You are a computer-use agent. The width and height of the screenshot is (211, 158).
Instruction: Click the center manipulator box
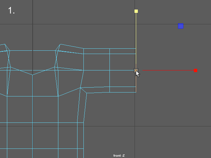coord(136,70)
